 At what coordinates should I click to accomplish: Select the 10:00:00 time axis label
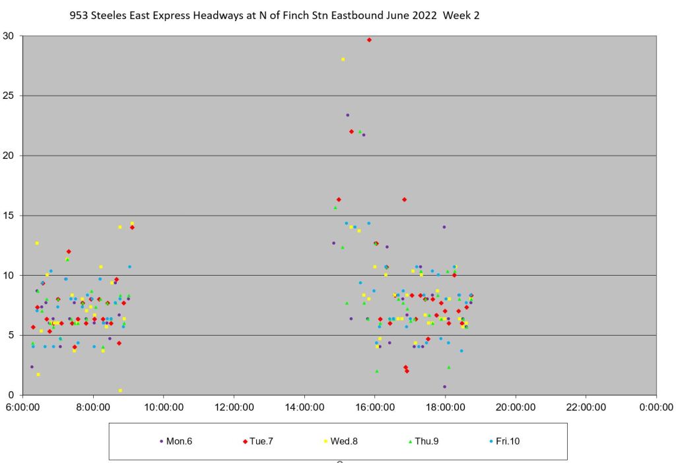coord(164,408)
